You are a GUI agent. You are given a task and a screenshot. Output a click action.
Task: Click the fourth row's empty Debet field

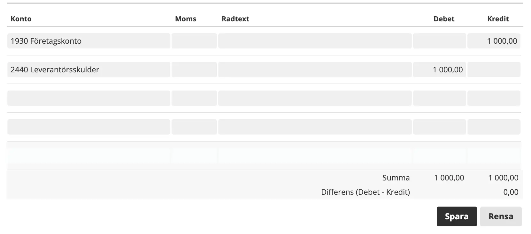point(439,127)
